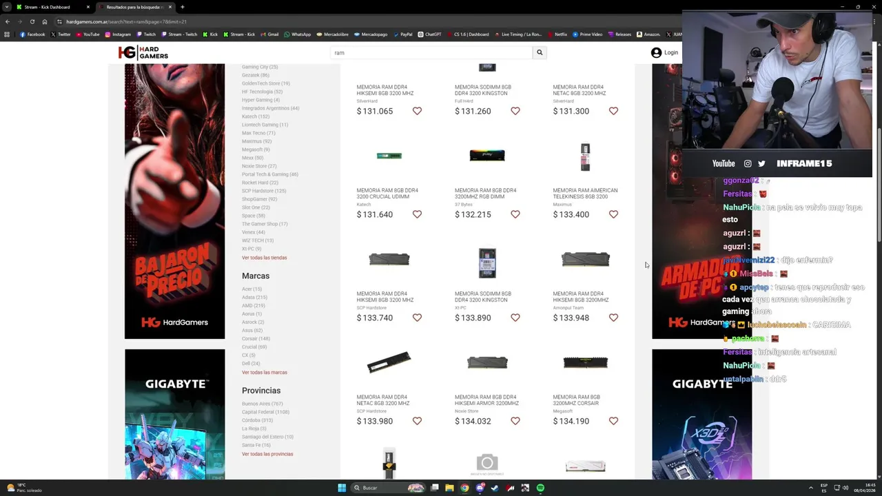Open a new browser tab
This screenshot has width=882, height=496.
click(182, 7)
